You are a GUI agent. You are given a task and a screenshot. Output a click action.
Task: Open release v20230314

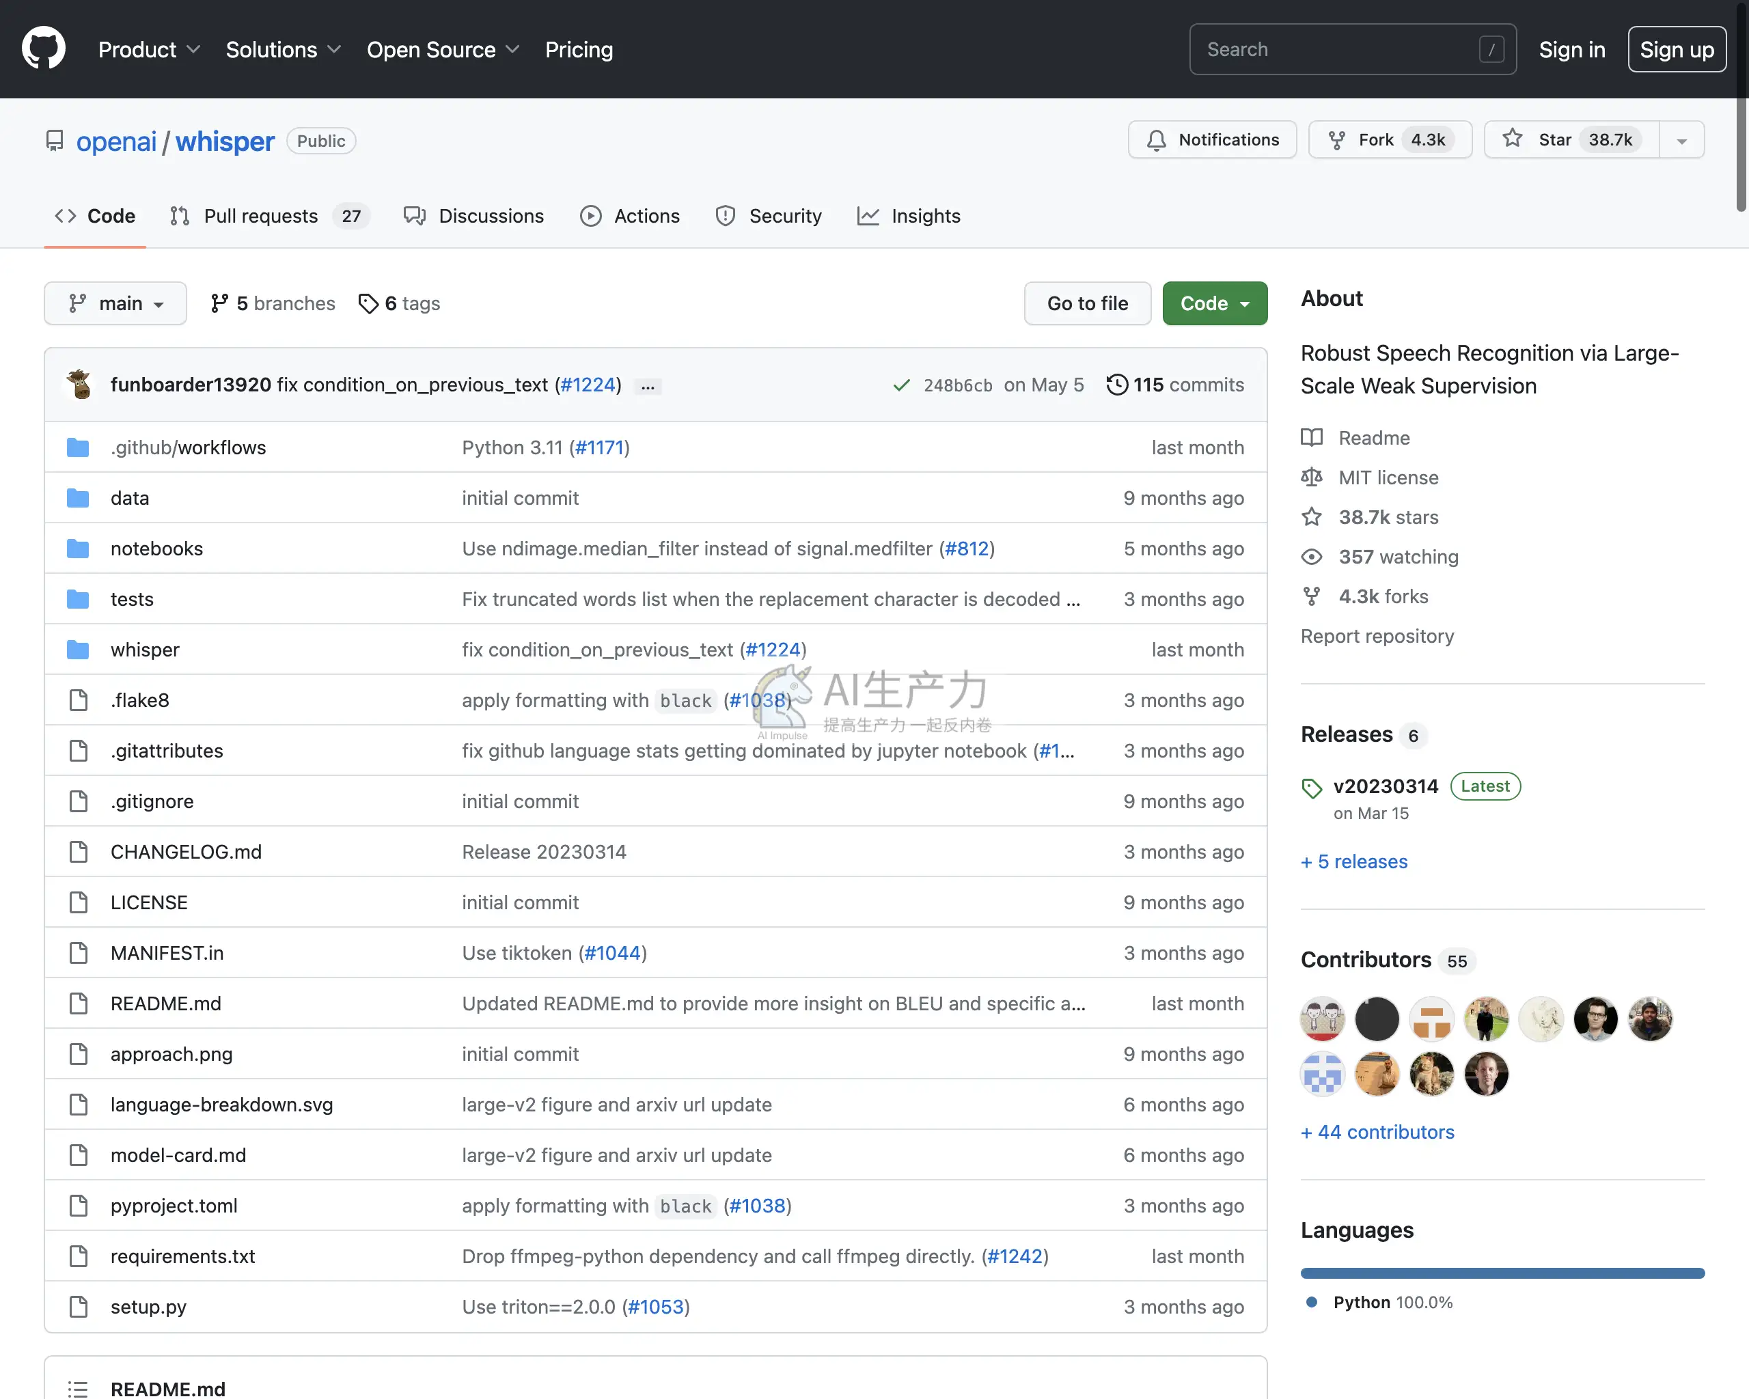click(x=1386, y=786)
